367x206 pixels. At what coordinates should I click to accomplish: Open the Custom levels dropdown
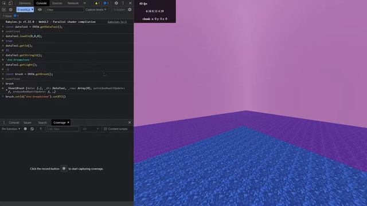pos(96,10)
